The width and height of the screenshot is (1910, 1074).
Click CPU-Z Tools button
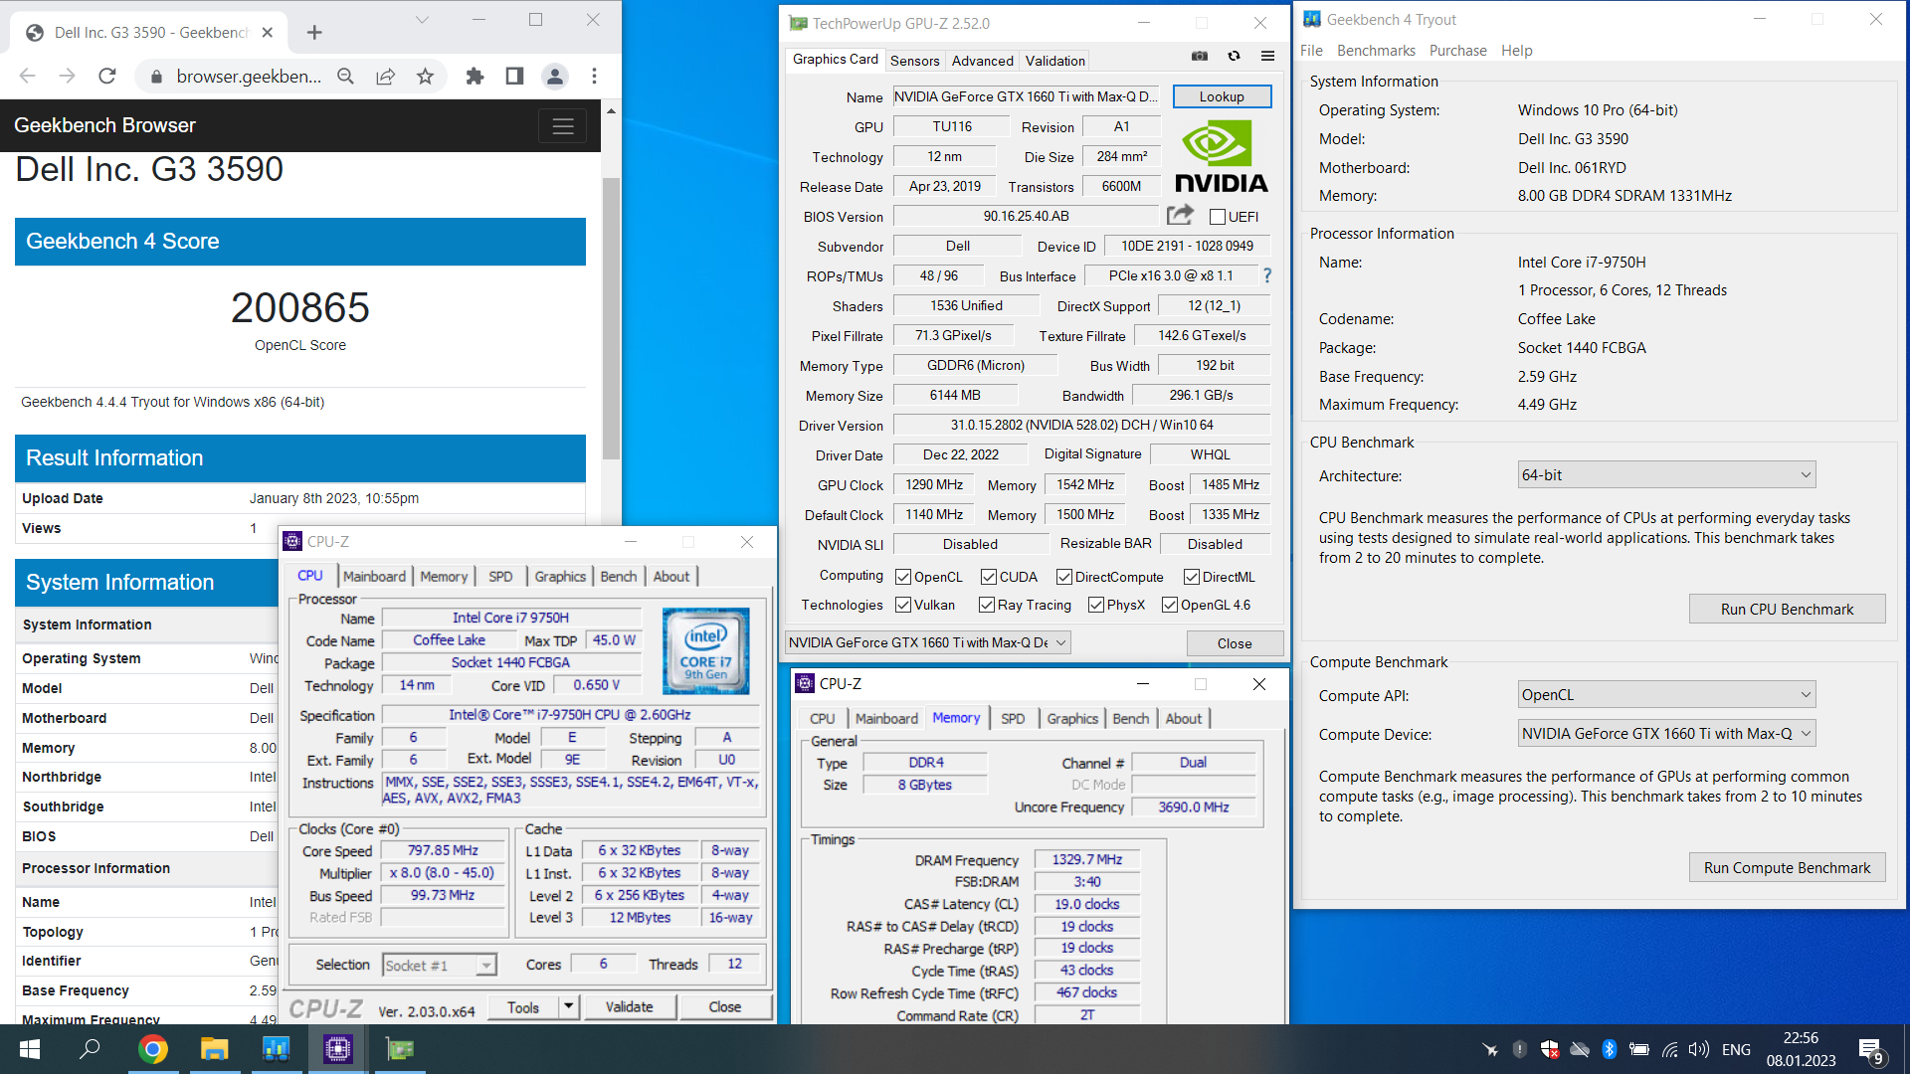523,1006
